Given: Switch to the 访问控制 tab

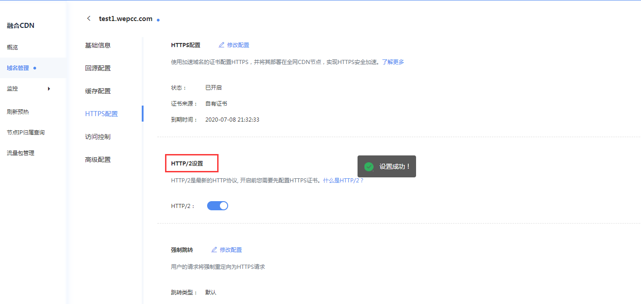Looking at the screenshot, I should point(98,137).
